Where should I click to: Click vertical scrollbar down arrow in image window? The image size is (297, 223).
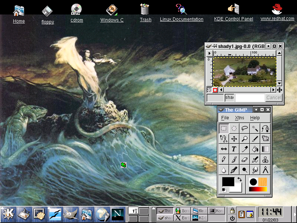tap(280, 83)
